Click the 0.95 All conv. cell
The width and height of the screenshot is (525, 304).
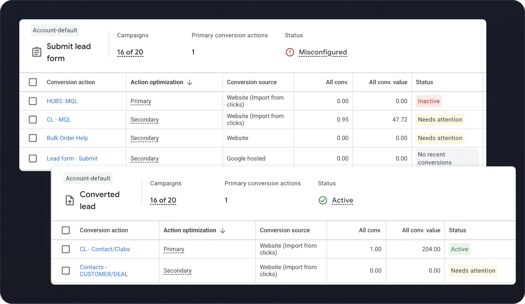[343, 120]
